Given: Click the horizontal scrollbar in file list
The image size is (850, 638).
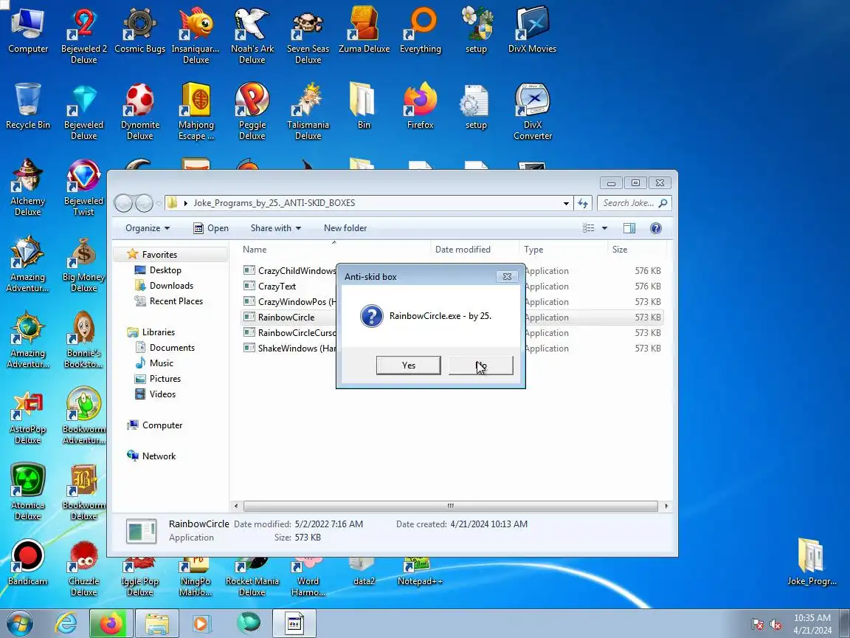Looking at the screenshot, I should pos(451,506).
